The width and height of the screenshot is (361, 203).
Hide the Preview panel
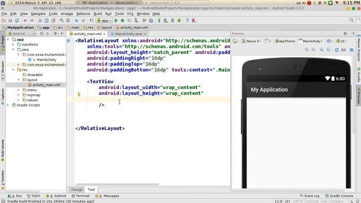[x=353, y=34]
